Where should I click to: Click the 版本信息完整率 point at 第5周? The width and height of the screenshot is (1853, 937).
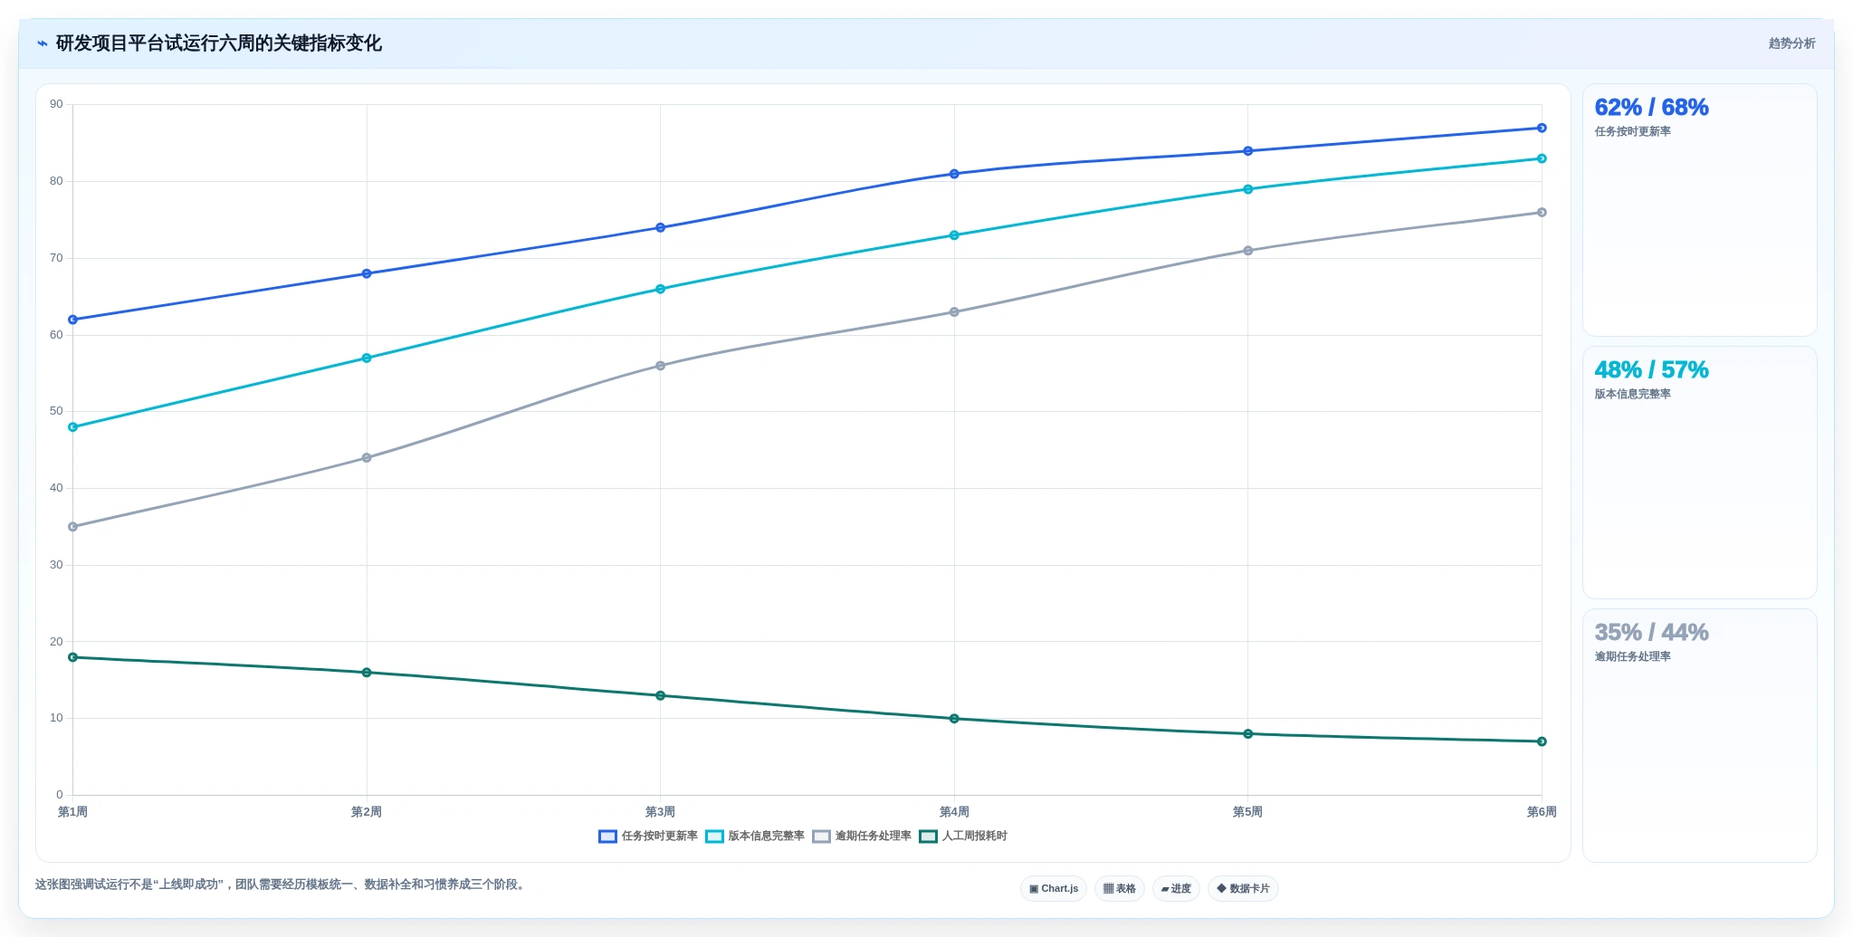click(x=1248, y=189)
